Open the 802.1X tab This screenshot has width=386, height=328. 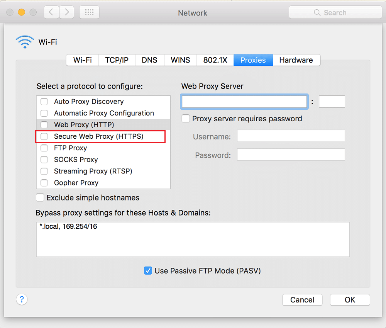(215, 60)
